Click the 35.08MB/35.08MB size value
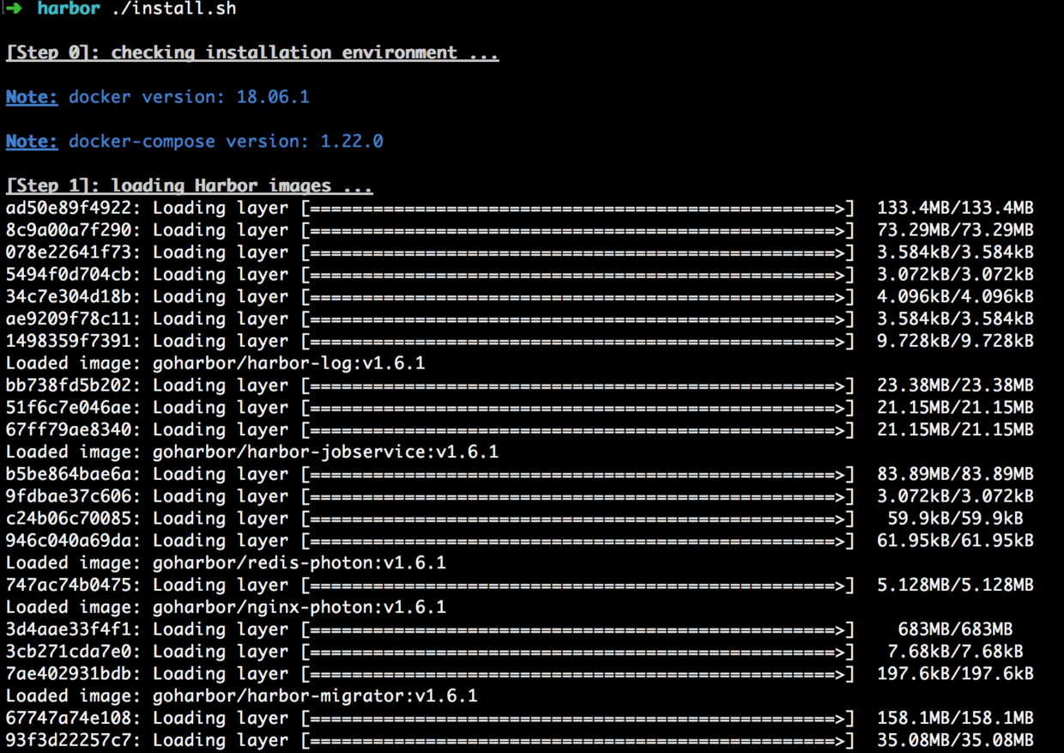 click(955, 740)
